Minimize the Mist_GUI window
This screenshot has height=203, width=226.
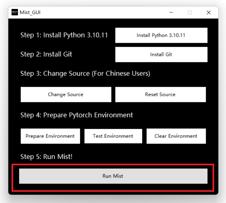(x=171, y=12)
